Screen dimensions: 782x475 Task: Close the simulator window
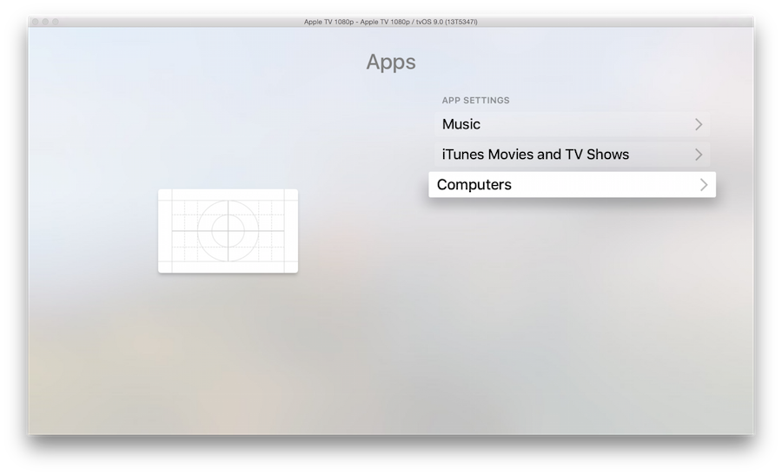36,22
